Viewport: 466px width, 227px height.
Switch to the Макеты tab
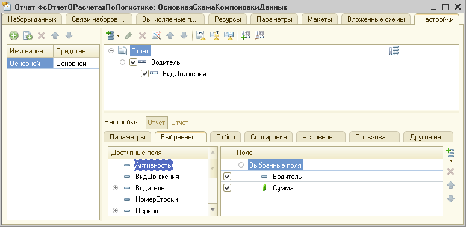(x=320, y=19)
